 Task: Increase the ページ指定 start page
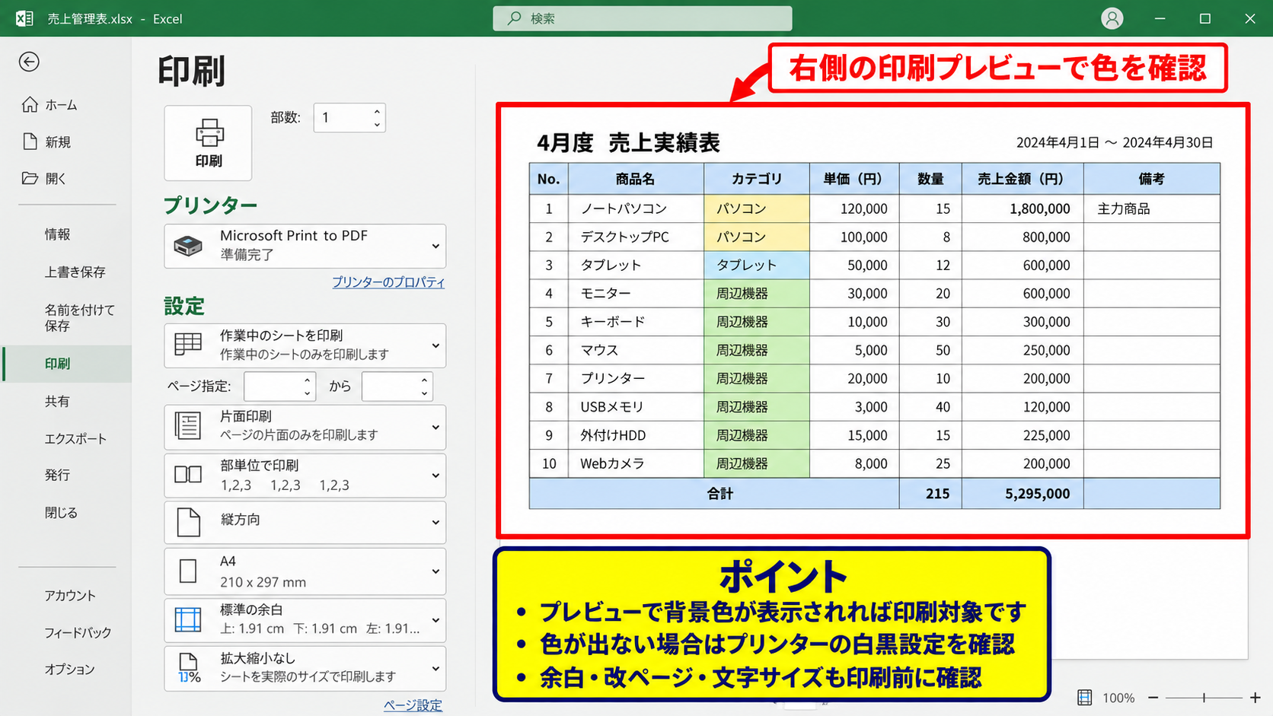point(307,380)
